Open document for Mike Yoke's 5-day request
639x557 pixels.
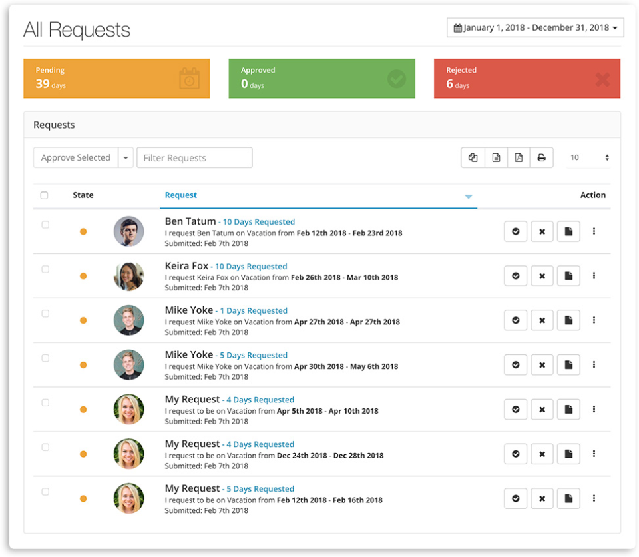coord(568,365)
